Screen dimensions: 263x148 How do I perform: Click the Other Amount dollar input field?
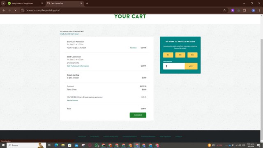pyautogui.click(x=174, y=66)
